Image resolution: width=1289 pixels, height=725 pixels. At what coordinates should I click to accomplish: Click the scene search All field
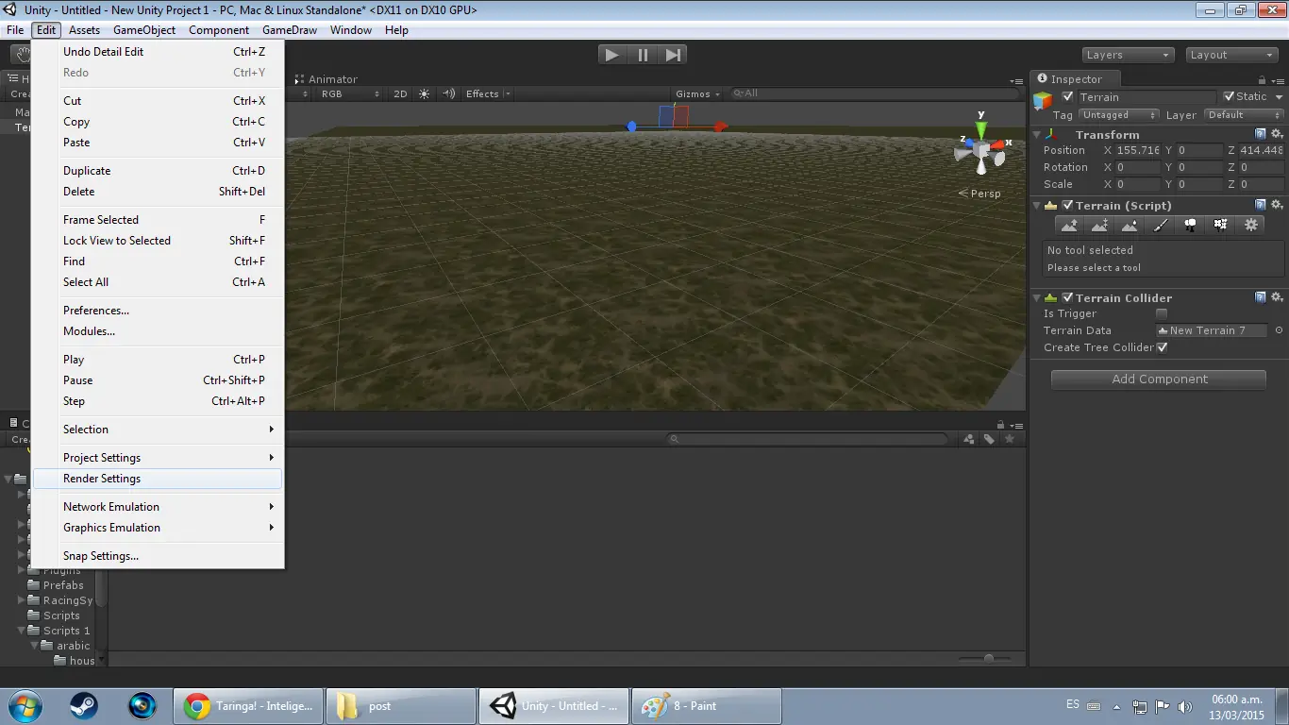click(875, 93)
